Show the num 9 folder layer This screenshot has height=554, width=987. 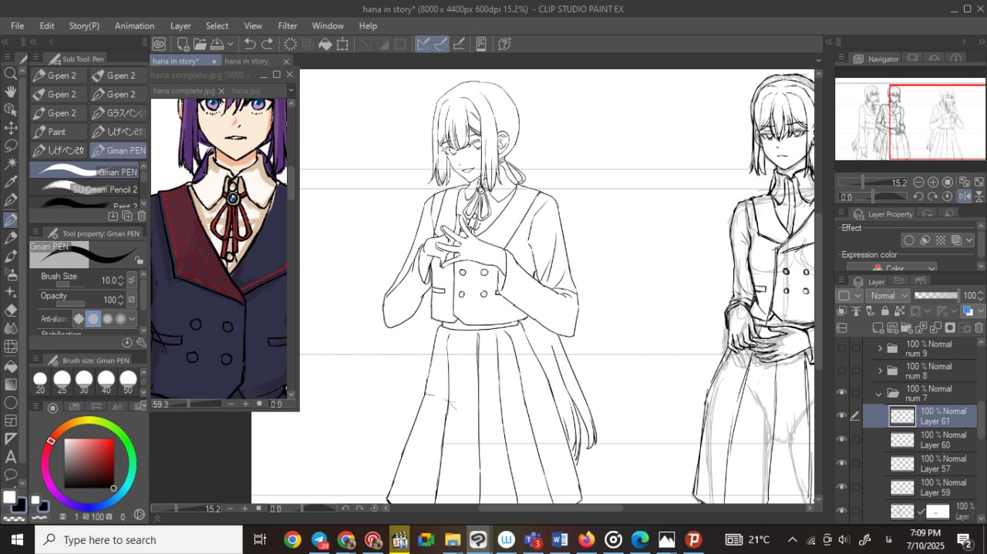coord(842,349)
